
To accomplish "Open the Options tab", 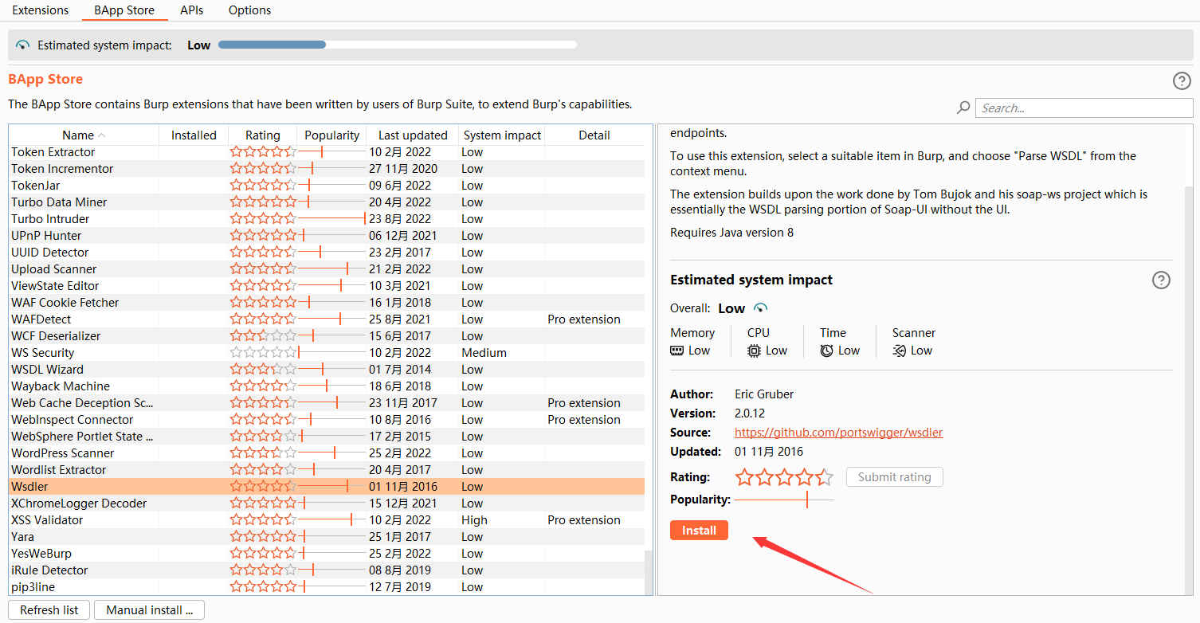I will coord(249,10).
